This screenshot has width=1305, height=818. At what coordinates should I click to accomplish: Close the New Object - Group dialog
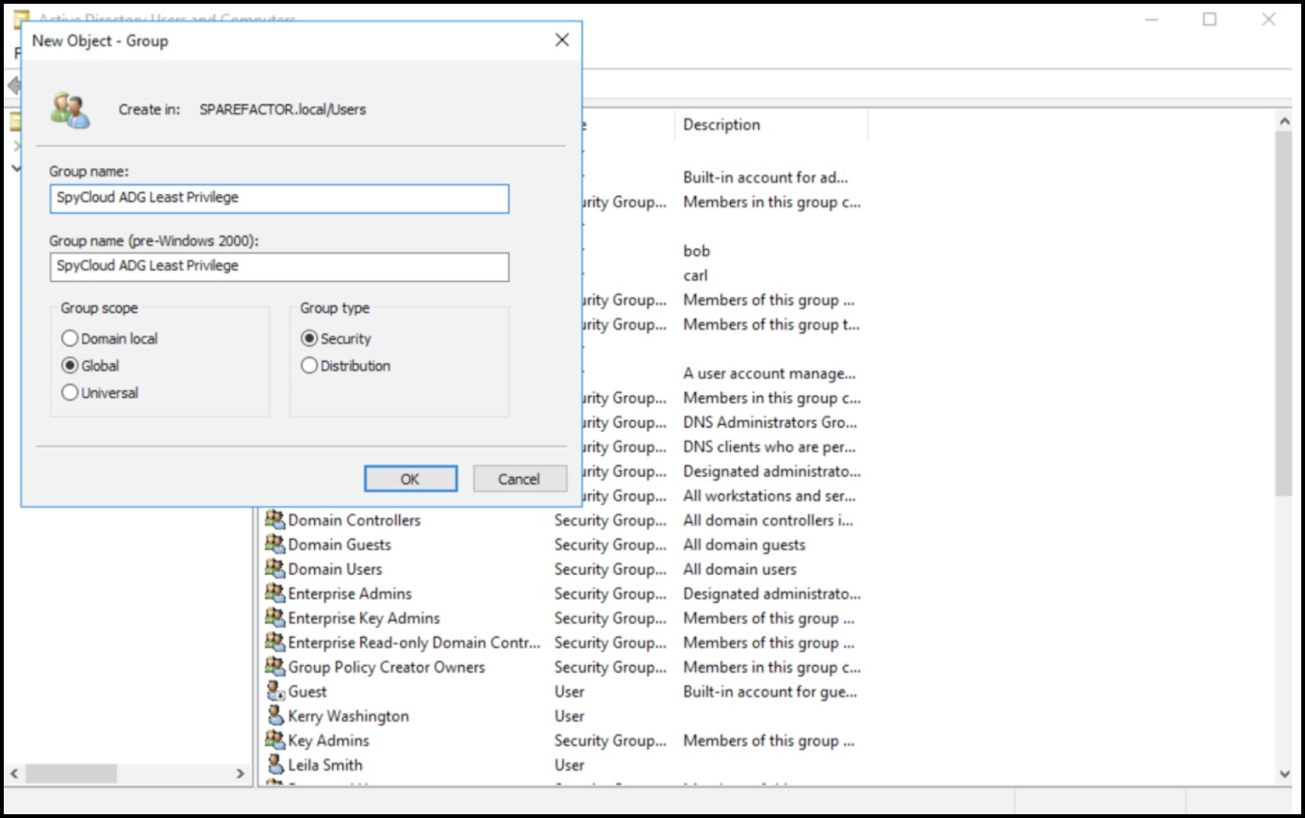coord(562,40)
